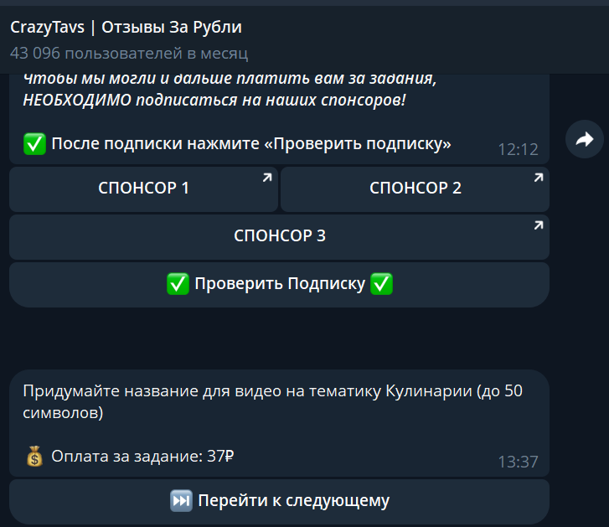Image resolution: width=609 pixels, height=527 pixels.
Task: Click the skip-forward icon on Перейти к следующему
Action: coord(181,501)
